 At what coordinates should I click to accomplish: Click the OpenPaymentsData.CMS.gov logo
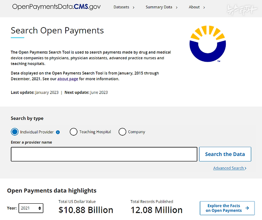pos(57,7)
